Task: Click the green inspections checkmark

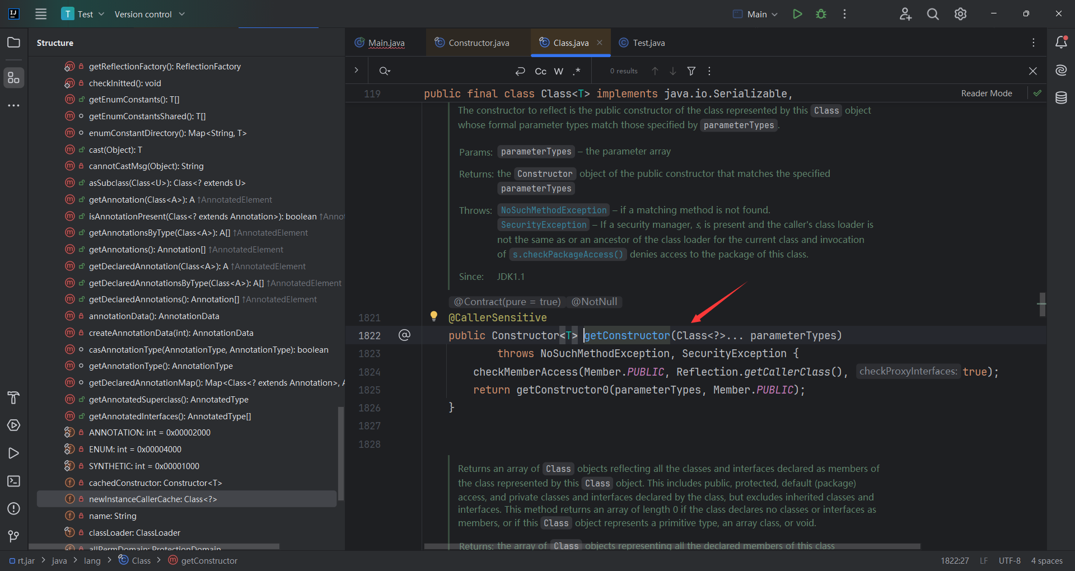Action: point(1037,93)
